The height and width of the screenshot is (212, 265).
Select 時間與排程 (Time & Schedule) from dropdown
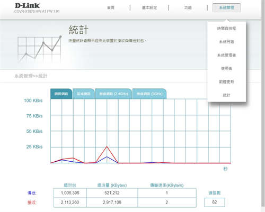point(226,29)
